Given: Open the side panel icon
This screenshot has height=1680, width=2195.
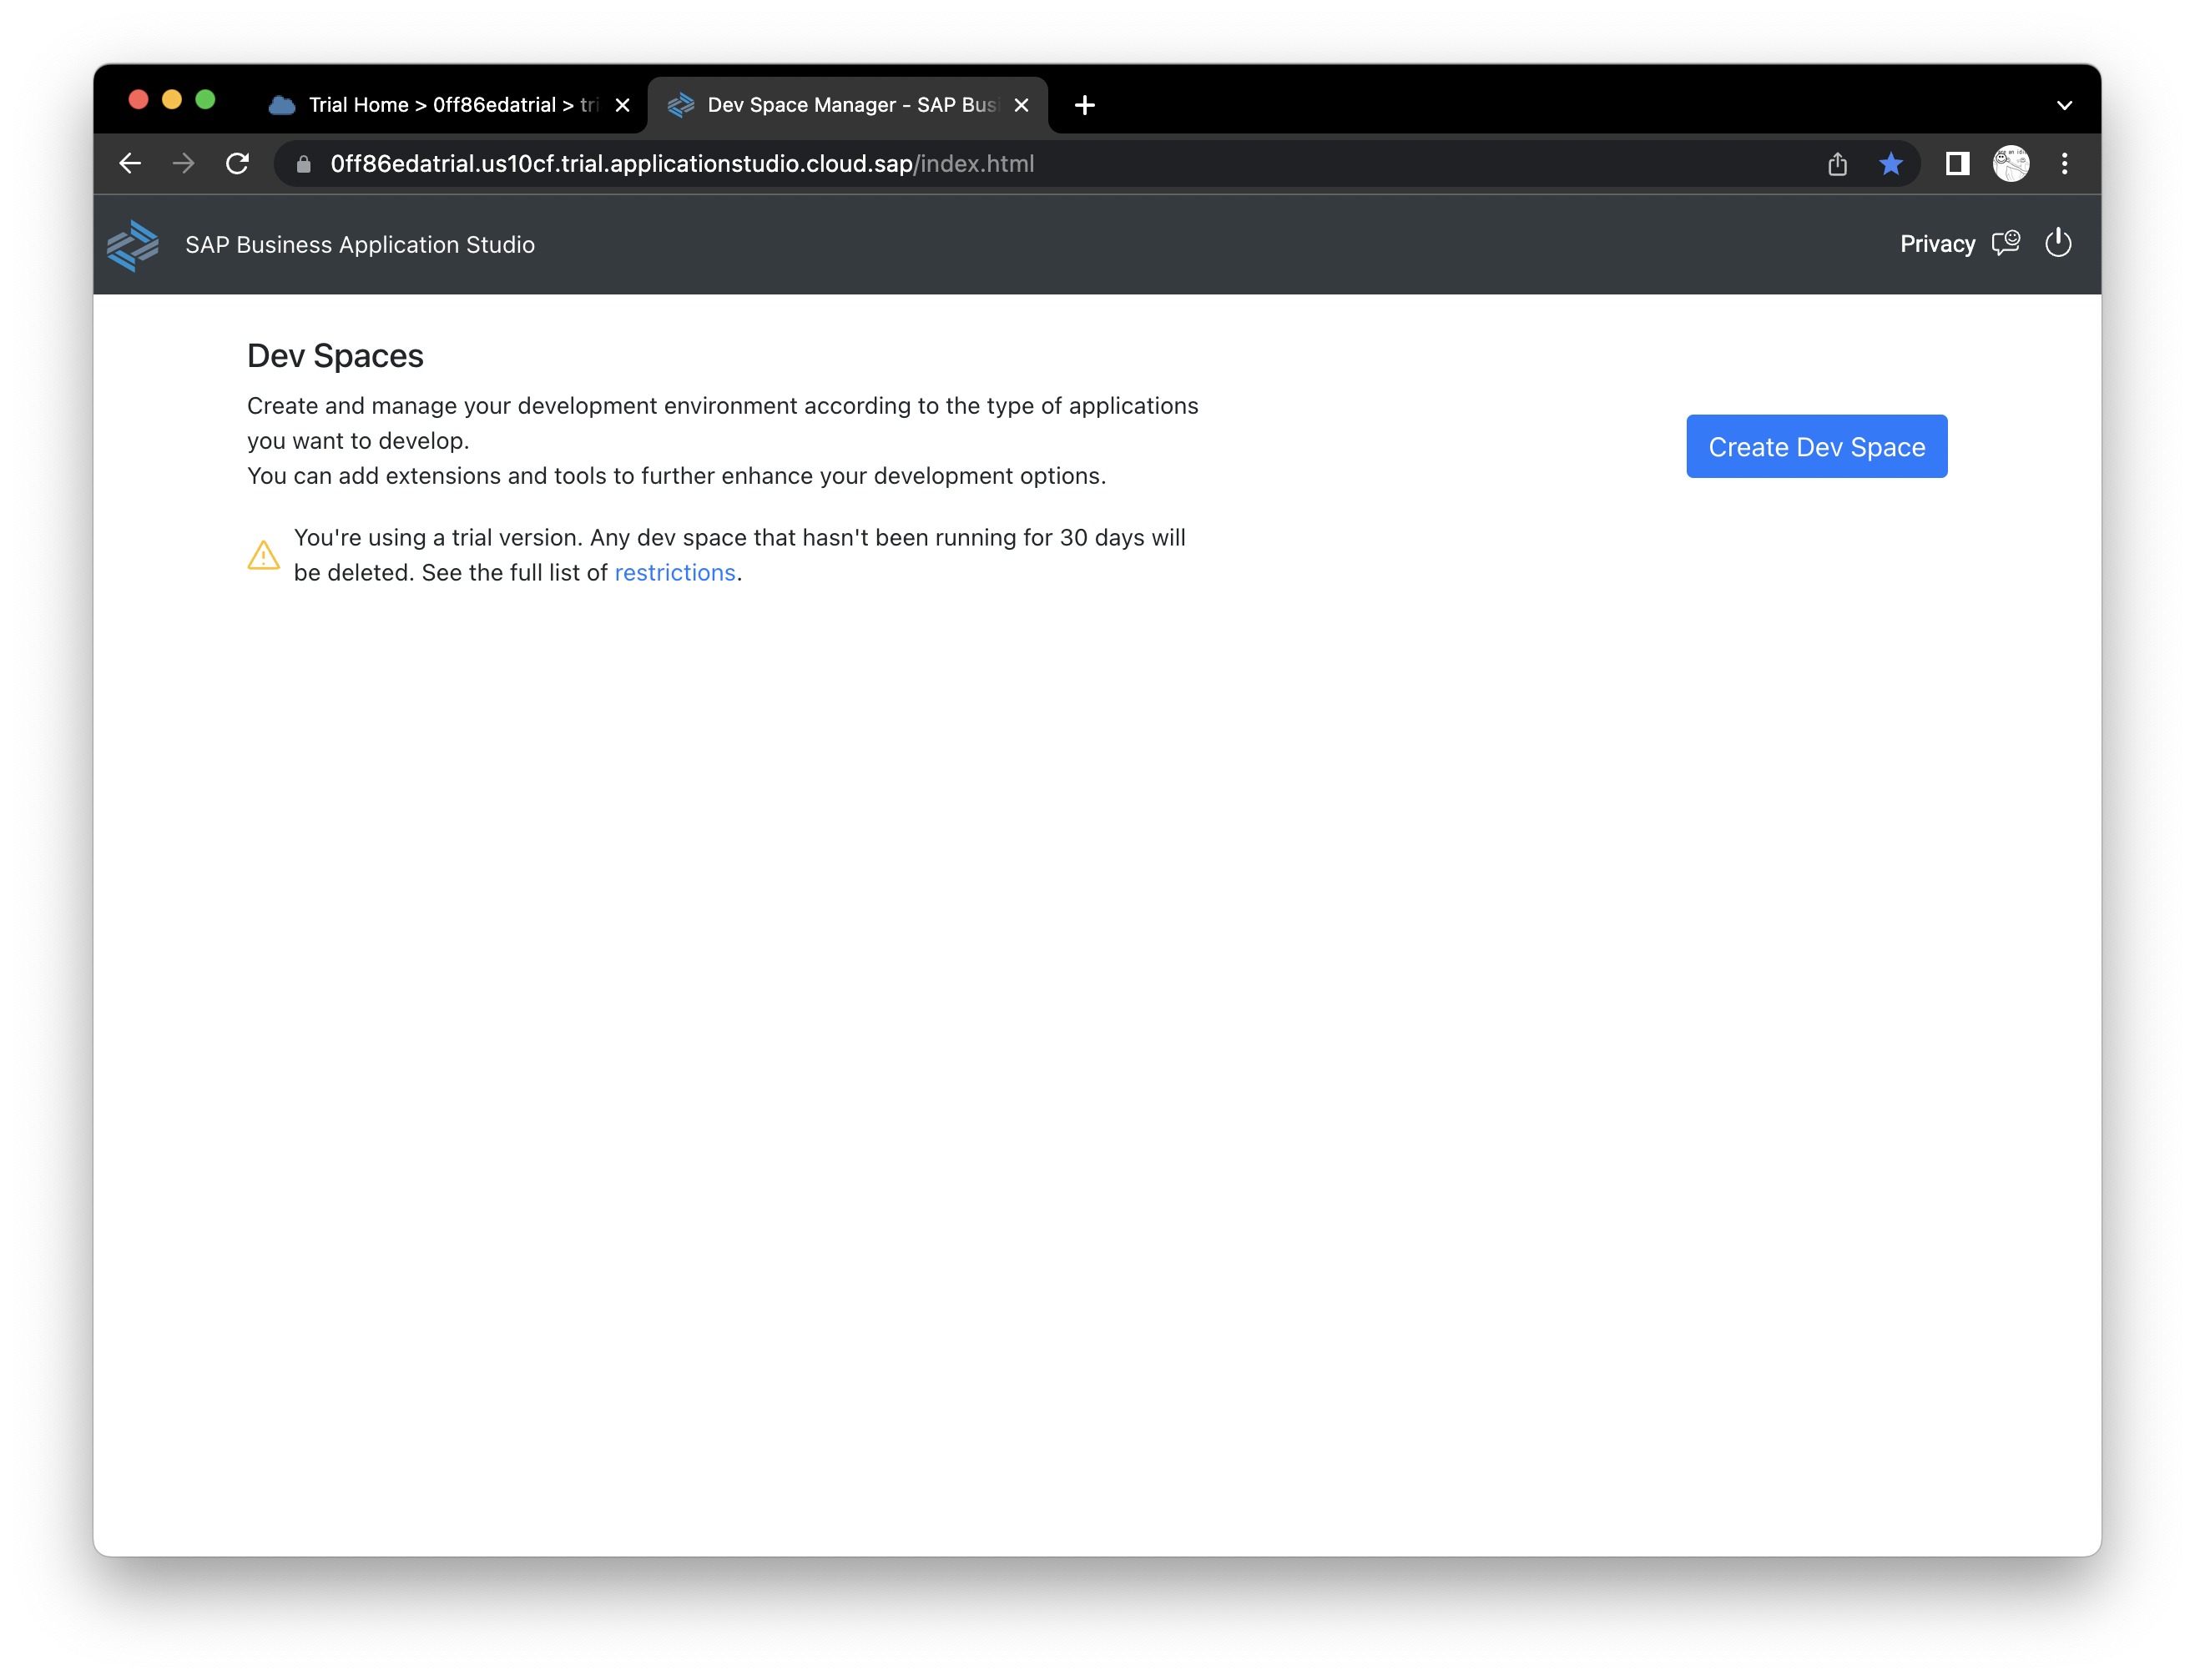Looking at the screenshot, I should [1957, 164].
